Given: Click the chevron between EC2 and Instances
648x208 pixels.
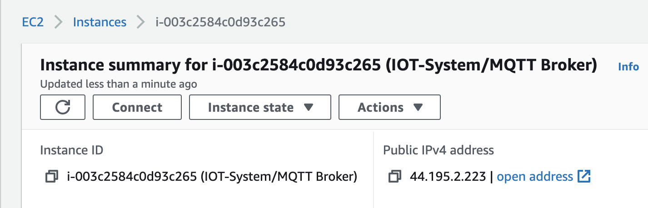Looking at the screenshot, I should tap(58, 22).
